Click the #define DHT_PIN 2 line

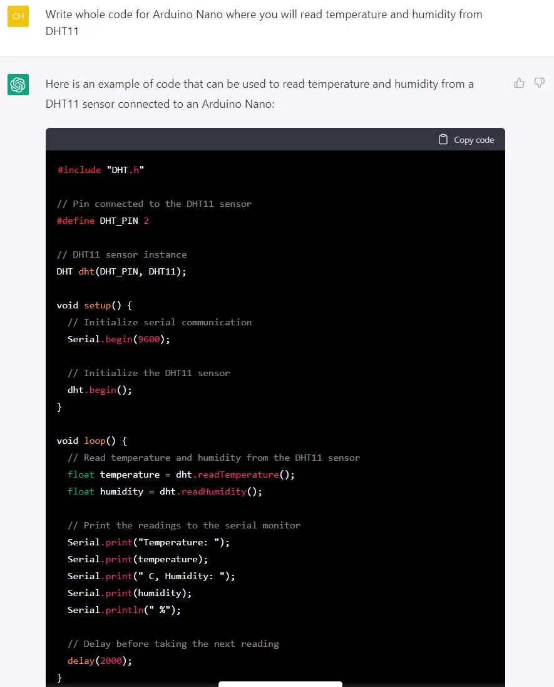[x=103, y=221]
